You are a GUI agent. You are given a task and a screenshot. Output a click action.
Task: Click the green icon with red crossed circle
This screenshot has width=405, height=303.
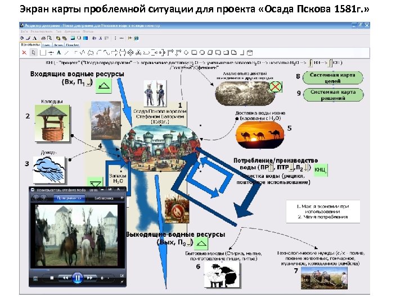(275, 87)
